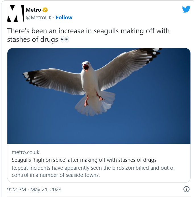Click the May 21, 2023 date
Viewport: 195px width, 197px height.
(x=46, y=189)
